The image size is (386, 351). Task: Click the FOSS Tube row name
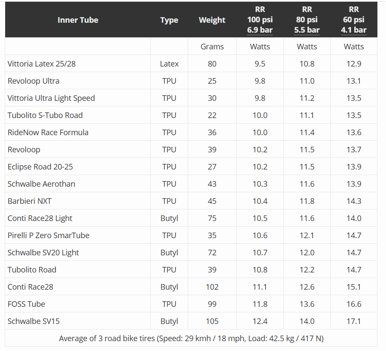pos(26,304)
